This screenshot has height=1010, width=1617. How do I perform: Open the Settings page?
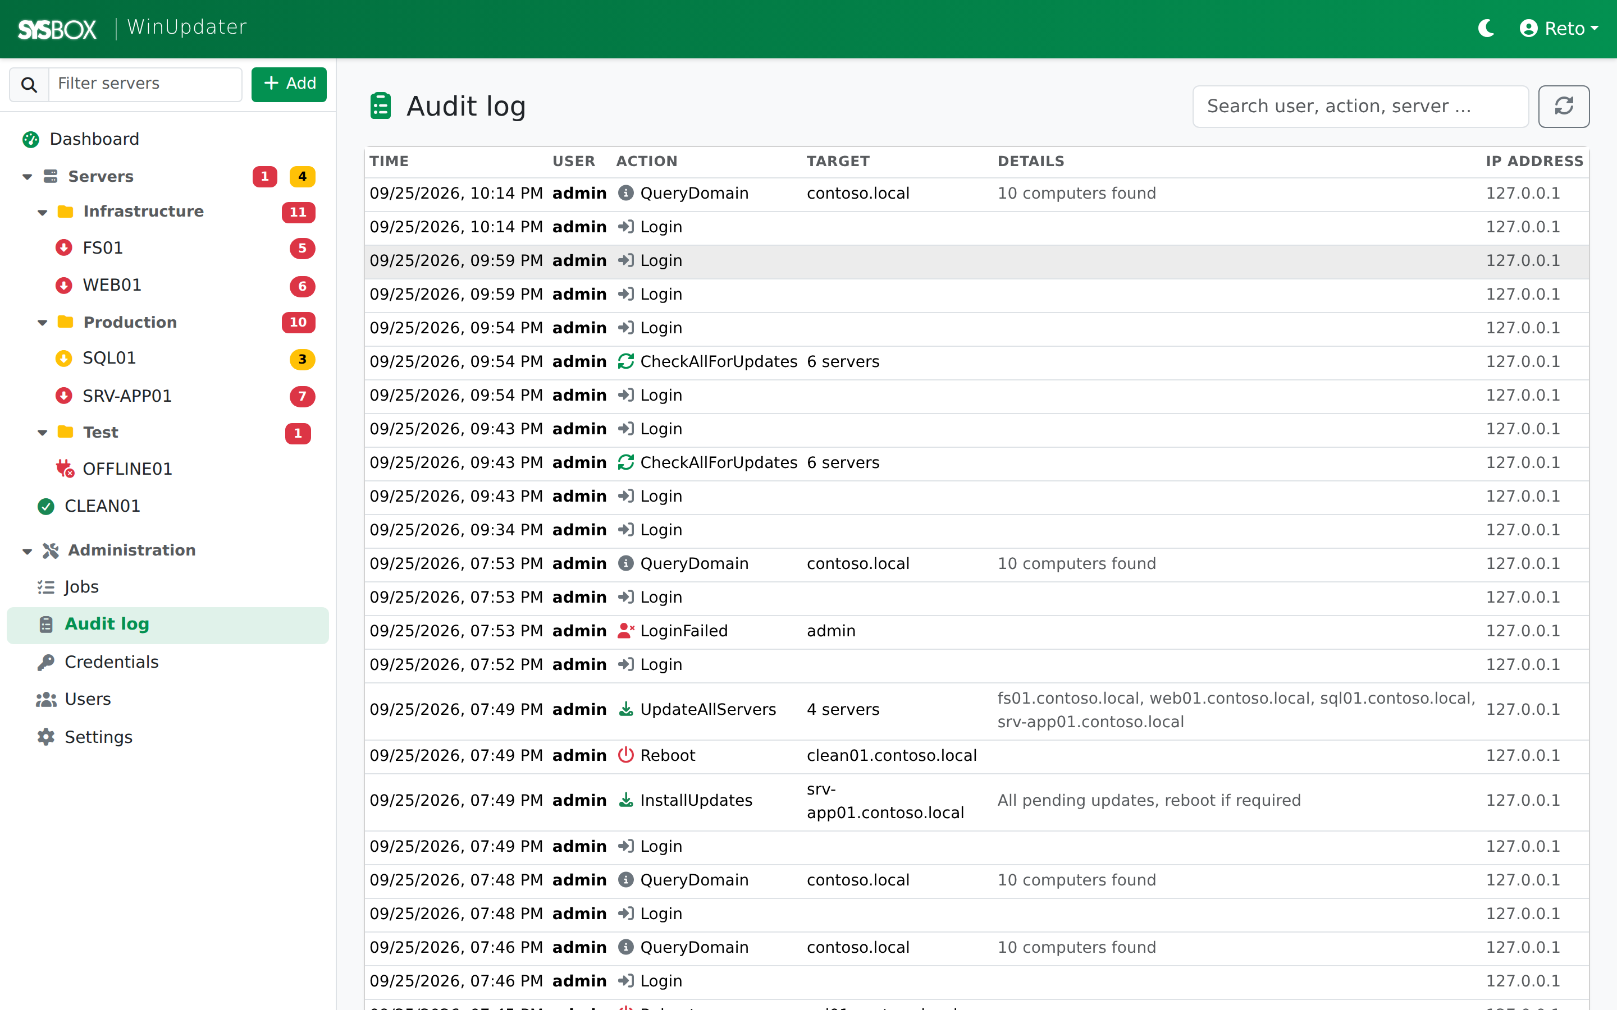98,737
